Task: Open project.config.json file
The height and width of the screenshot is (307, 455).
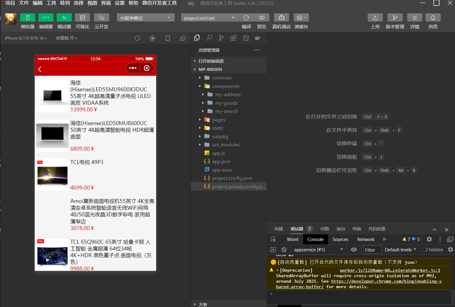Action: click(229, 178)
